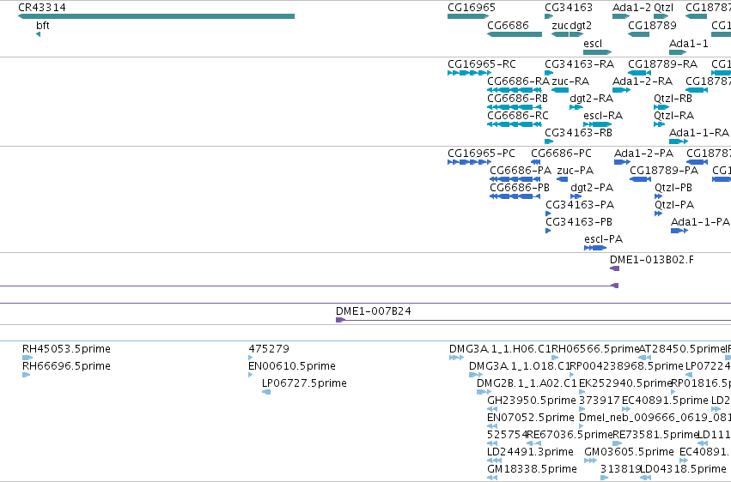Open the dgt2-RA transcript

click(591, 98)
